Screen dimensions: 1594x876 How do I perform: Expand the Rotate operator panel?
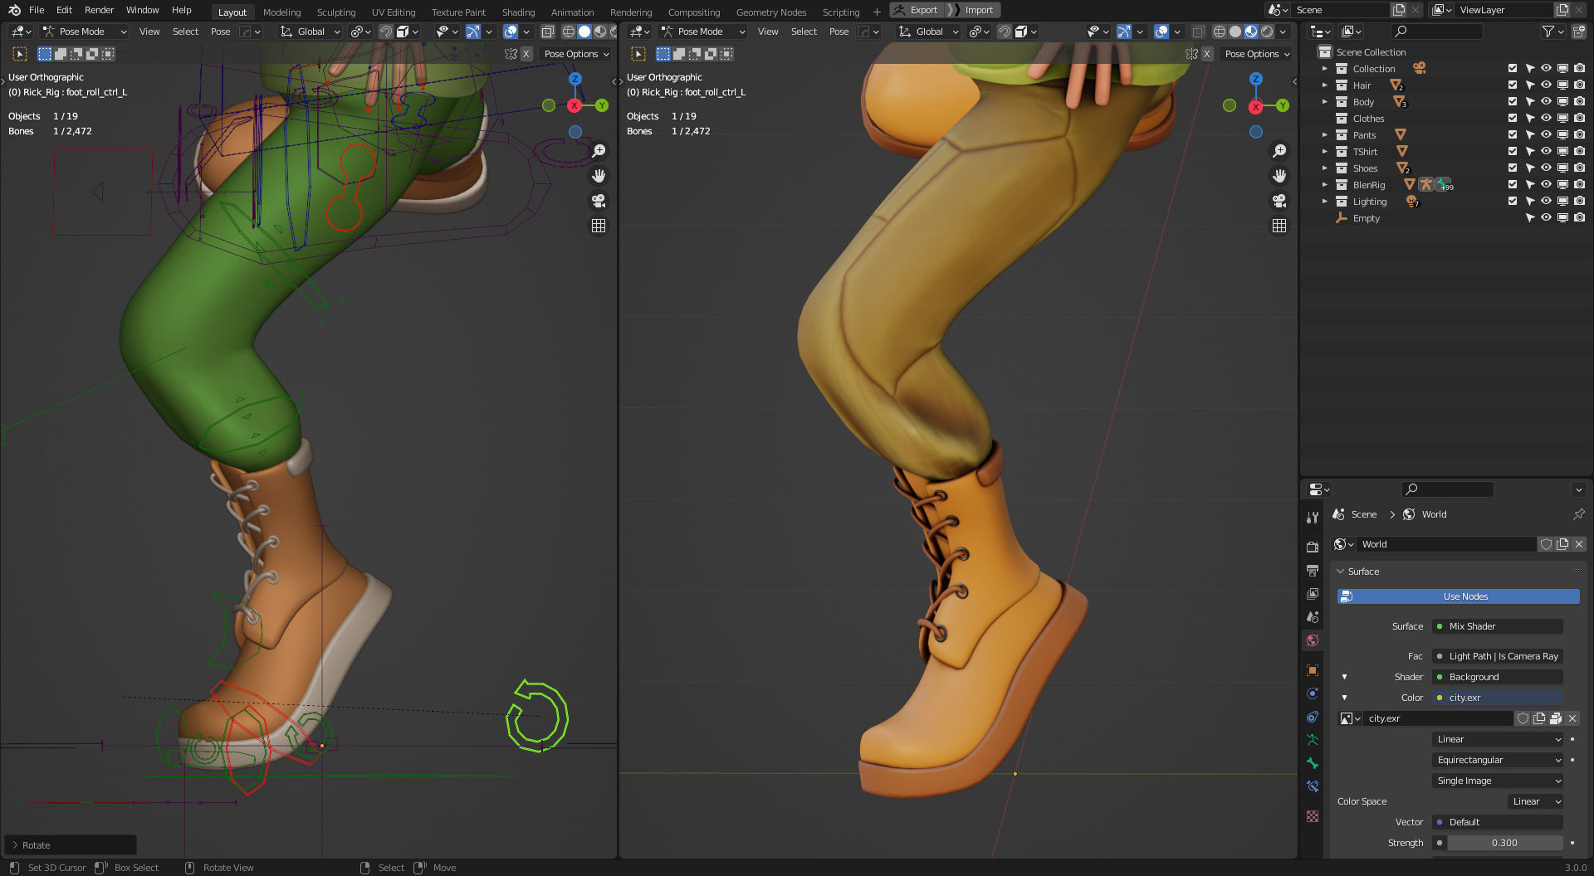coord(15,845)
